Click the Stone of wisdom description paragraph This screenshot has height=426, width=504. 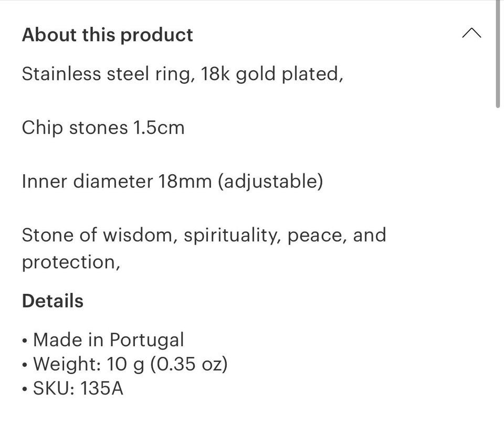pos(204,249)
